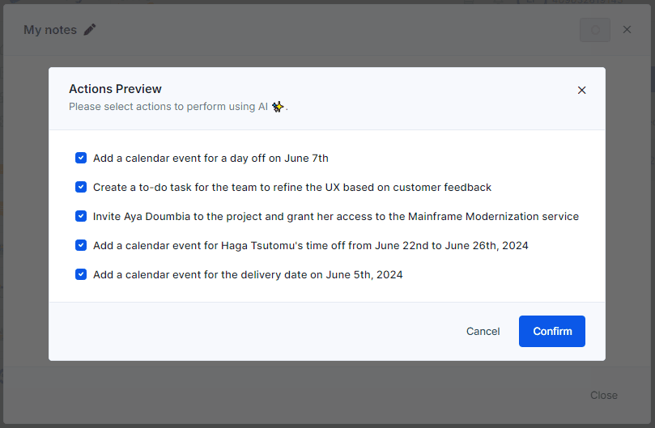Uncheck the day off on June 7th action
Screen dimensions: 655x428
point(81,158)
